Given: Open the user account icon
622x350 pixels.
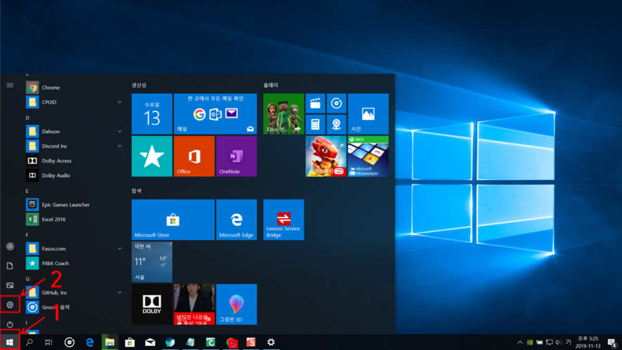Looking at the screenshot, I should coord(10,246).
